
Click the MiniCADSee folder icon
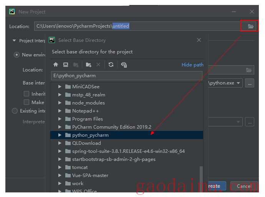[68, 87]
